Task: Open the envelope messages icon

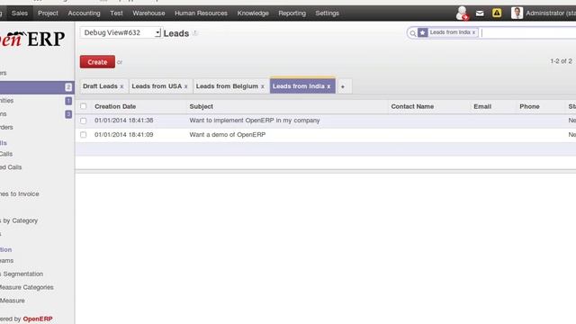Action: 480,13
